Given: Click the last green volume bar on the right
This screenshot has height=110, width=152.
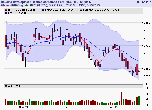Looking at the screenshot, I should pos(139,100).
